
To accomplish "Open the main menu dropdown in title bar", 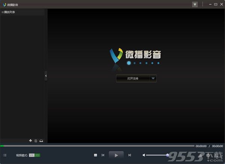I will tap(195, 4).
